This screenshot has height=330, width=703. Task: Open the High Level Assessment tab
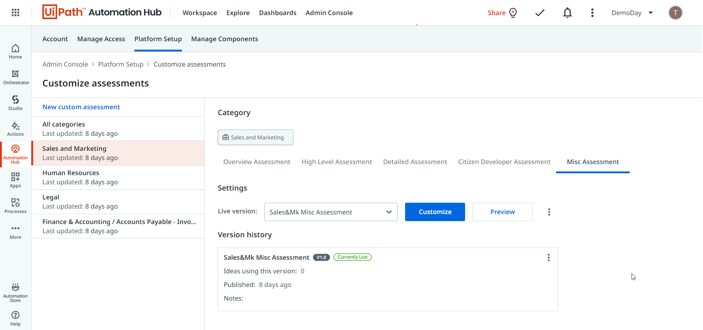tap(337, 162)
